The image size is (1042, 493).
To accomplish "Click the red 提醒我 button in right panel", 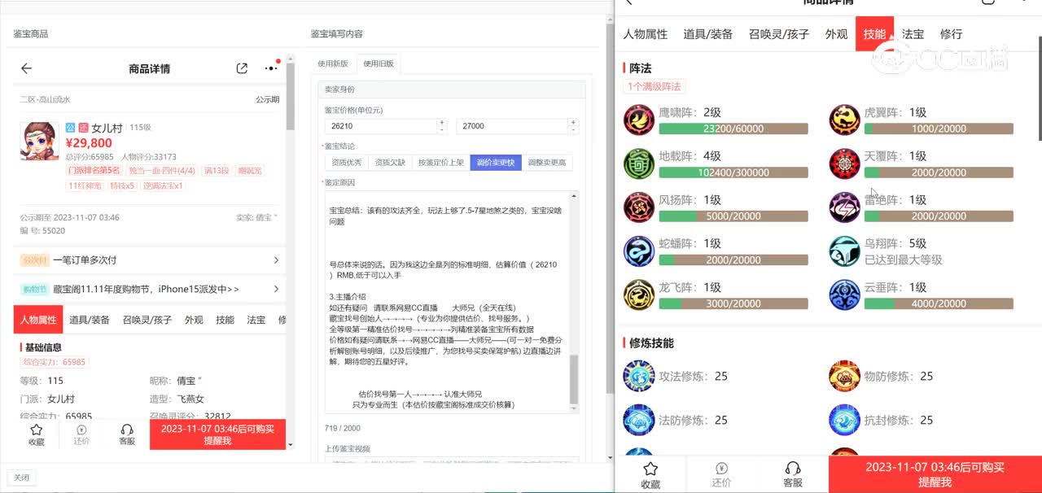I will (934, 474).
